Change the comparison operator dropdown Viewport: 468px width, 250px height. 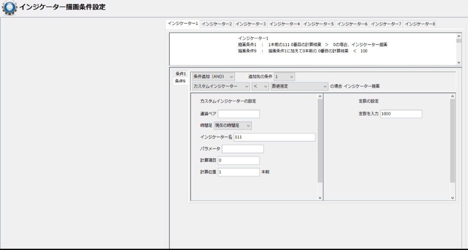pyautogui.click(x=260, y=86)
